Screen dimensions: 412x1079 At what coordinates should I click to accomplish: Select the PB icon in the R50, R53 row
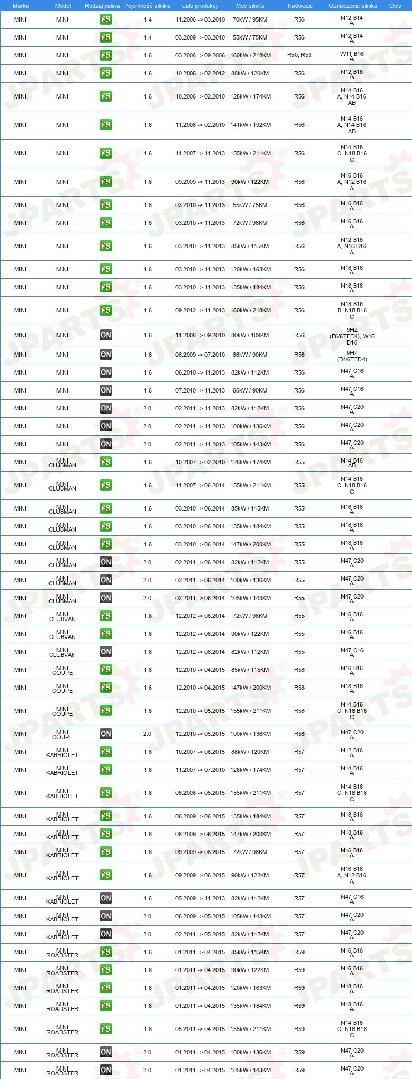[x=105, y=55]
